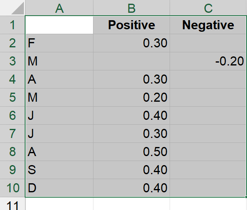Screen dimensions: 247x210
Task: Click the empty cell A1
Action: (59, 25)
